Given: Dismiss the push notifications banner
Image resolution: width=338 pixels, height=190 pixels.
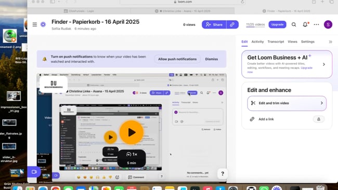Looking at the screenshot, I should click(211, 59).
